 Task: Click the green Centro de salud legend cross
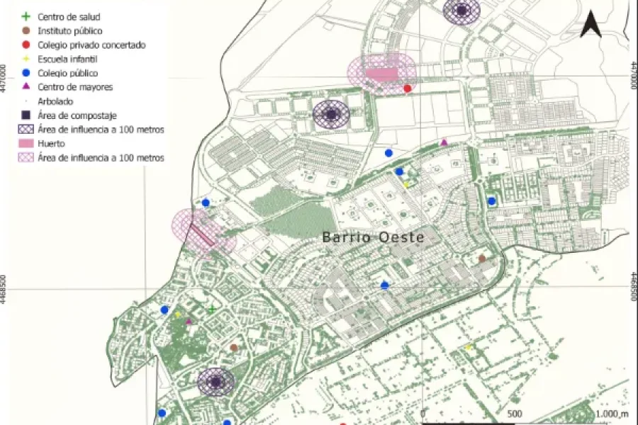click(x=26, y=16)
